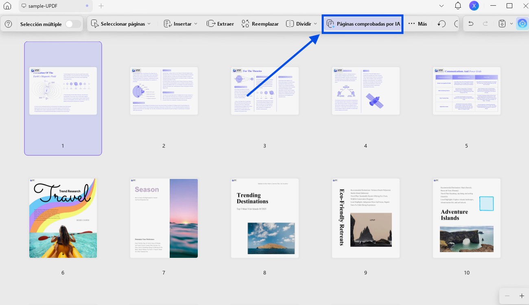The width and height of the screenshot is (529, 305).
Task: Open Páginas comprobadas por IA
Action: click(x=363, y=24)
